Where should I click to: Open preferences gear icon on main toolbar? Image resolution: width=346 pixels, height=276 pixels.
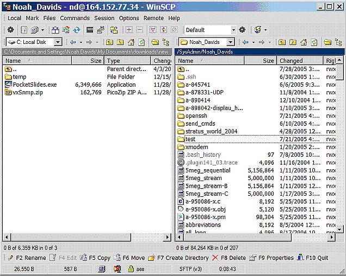point(10,30)
